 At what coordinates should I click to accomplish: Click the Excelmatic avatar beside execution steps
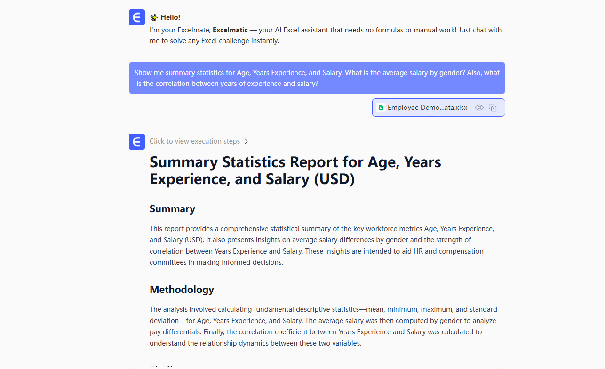(137, 141)
